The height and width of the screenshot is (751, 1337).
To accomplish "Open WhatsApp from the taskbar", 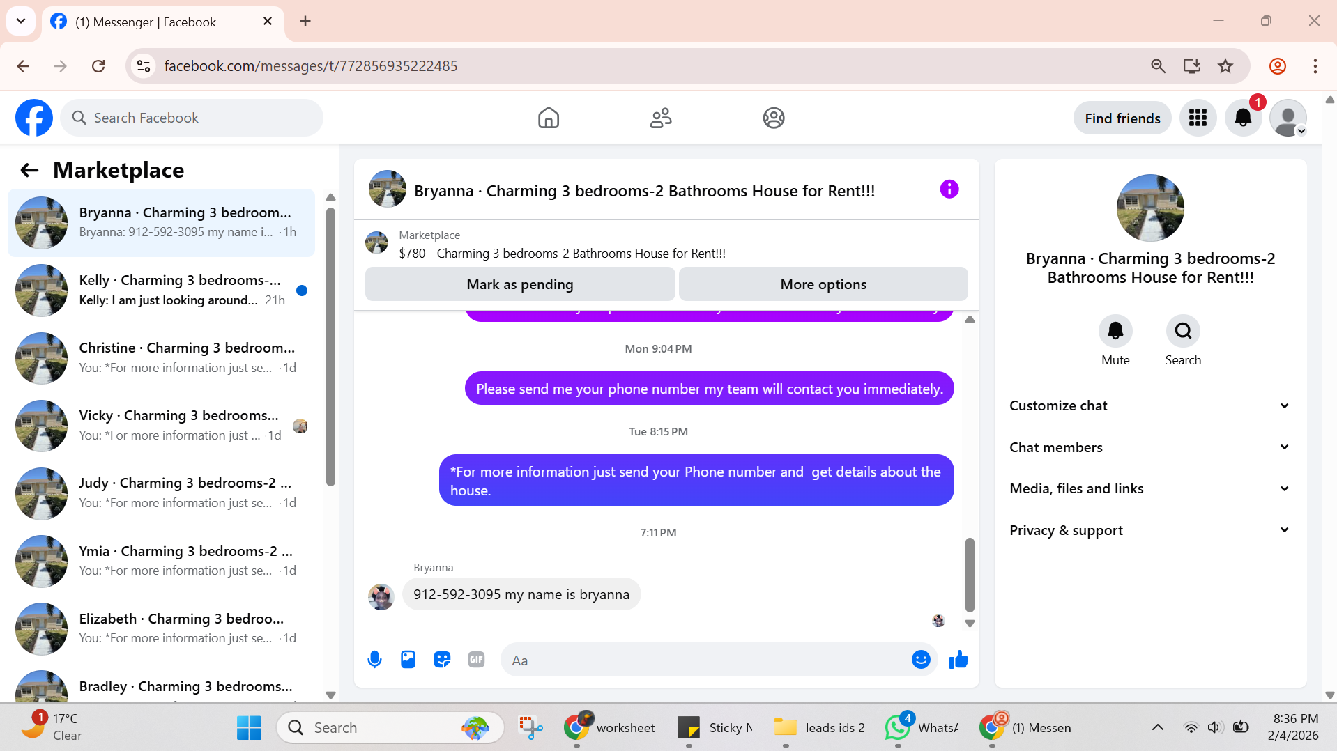I will pyautogui.click(x=922, y=727).
